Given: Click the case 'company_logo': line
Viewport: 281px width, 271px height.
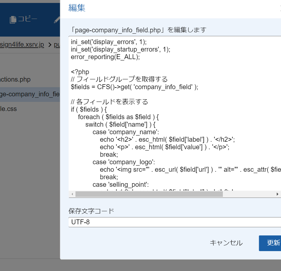Looking at the screenshot, I should click(124, 162).
